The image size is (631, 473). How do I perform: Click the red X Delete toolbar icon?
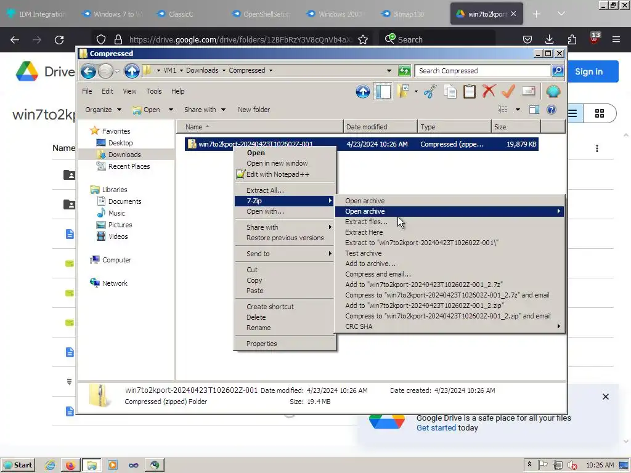pyautogui.click(x=489, y=91)
